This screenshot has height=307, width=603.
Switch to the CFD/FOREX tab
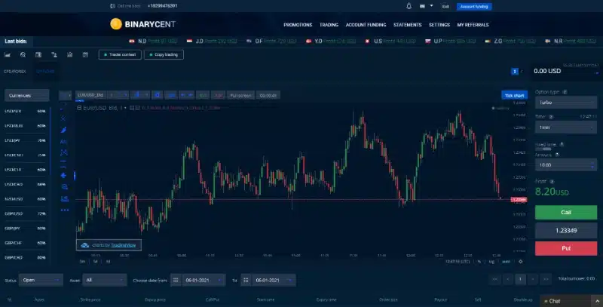[x=15, y=71]
